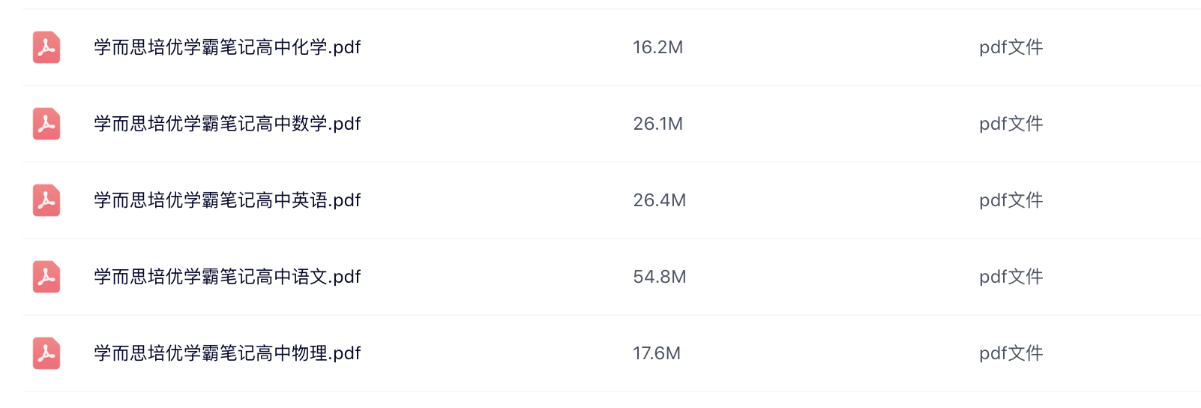Open 学而思培优学霸笔记高中语文.pdf

tap(227, 277)
